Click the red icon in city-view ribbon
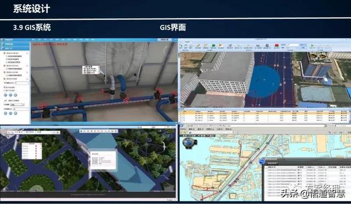Viewport: 351px width, 204px height. click(277, 46)
